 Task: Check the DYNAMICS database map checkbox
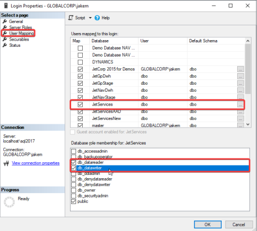80,62
